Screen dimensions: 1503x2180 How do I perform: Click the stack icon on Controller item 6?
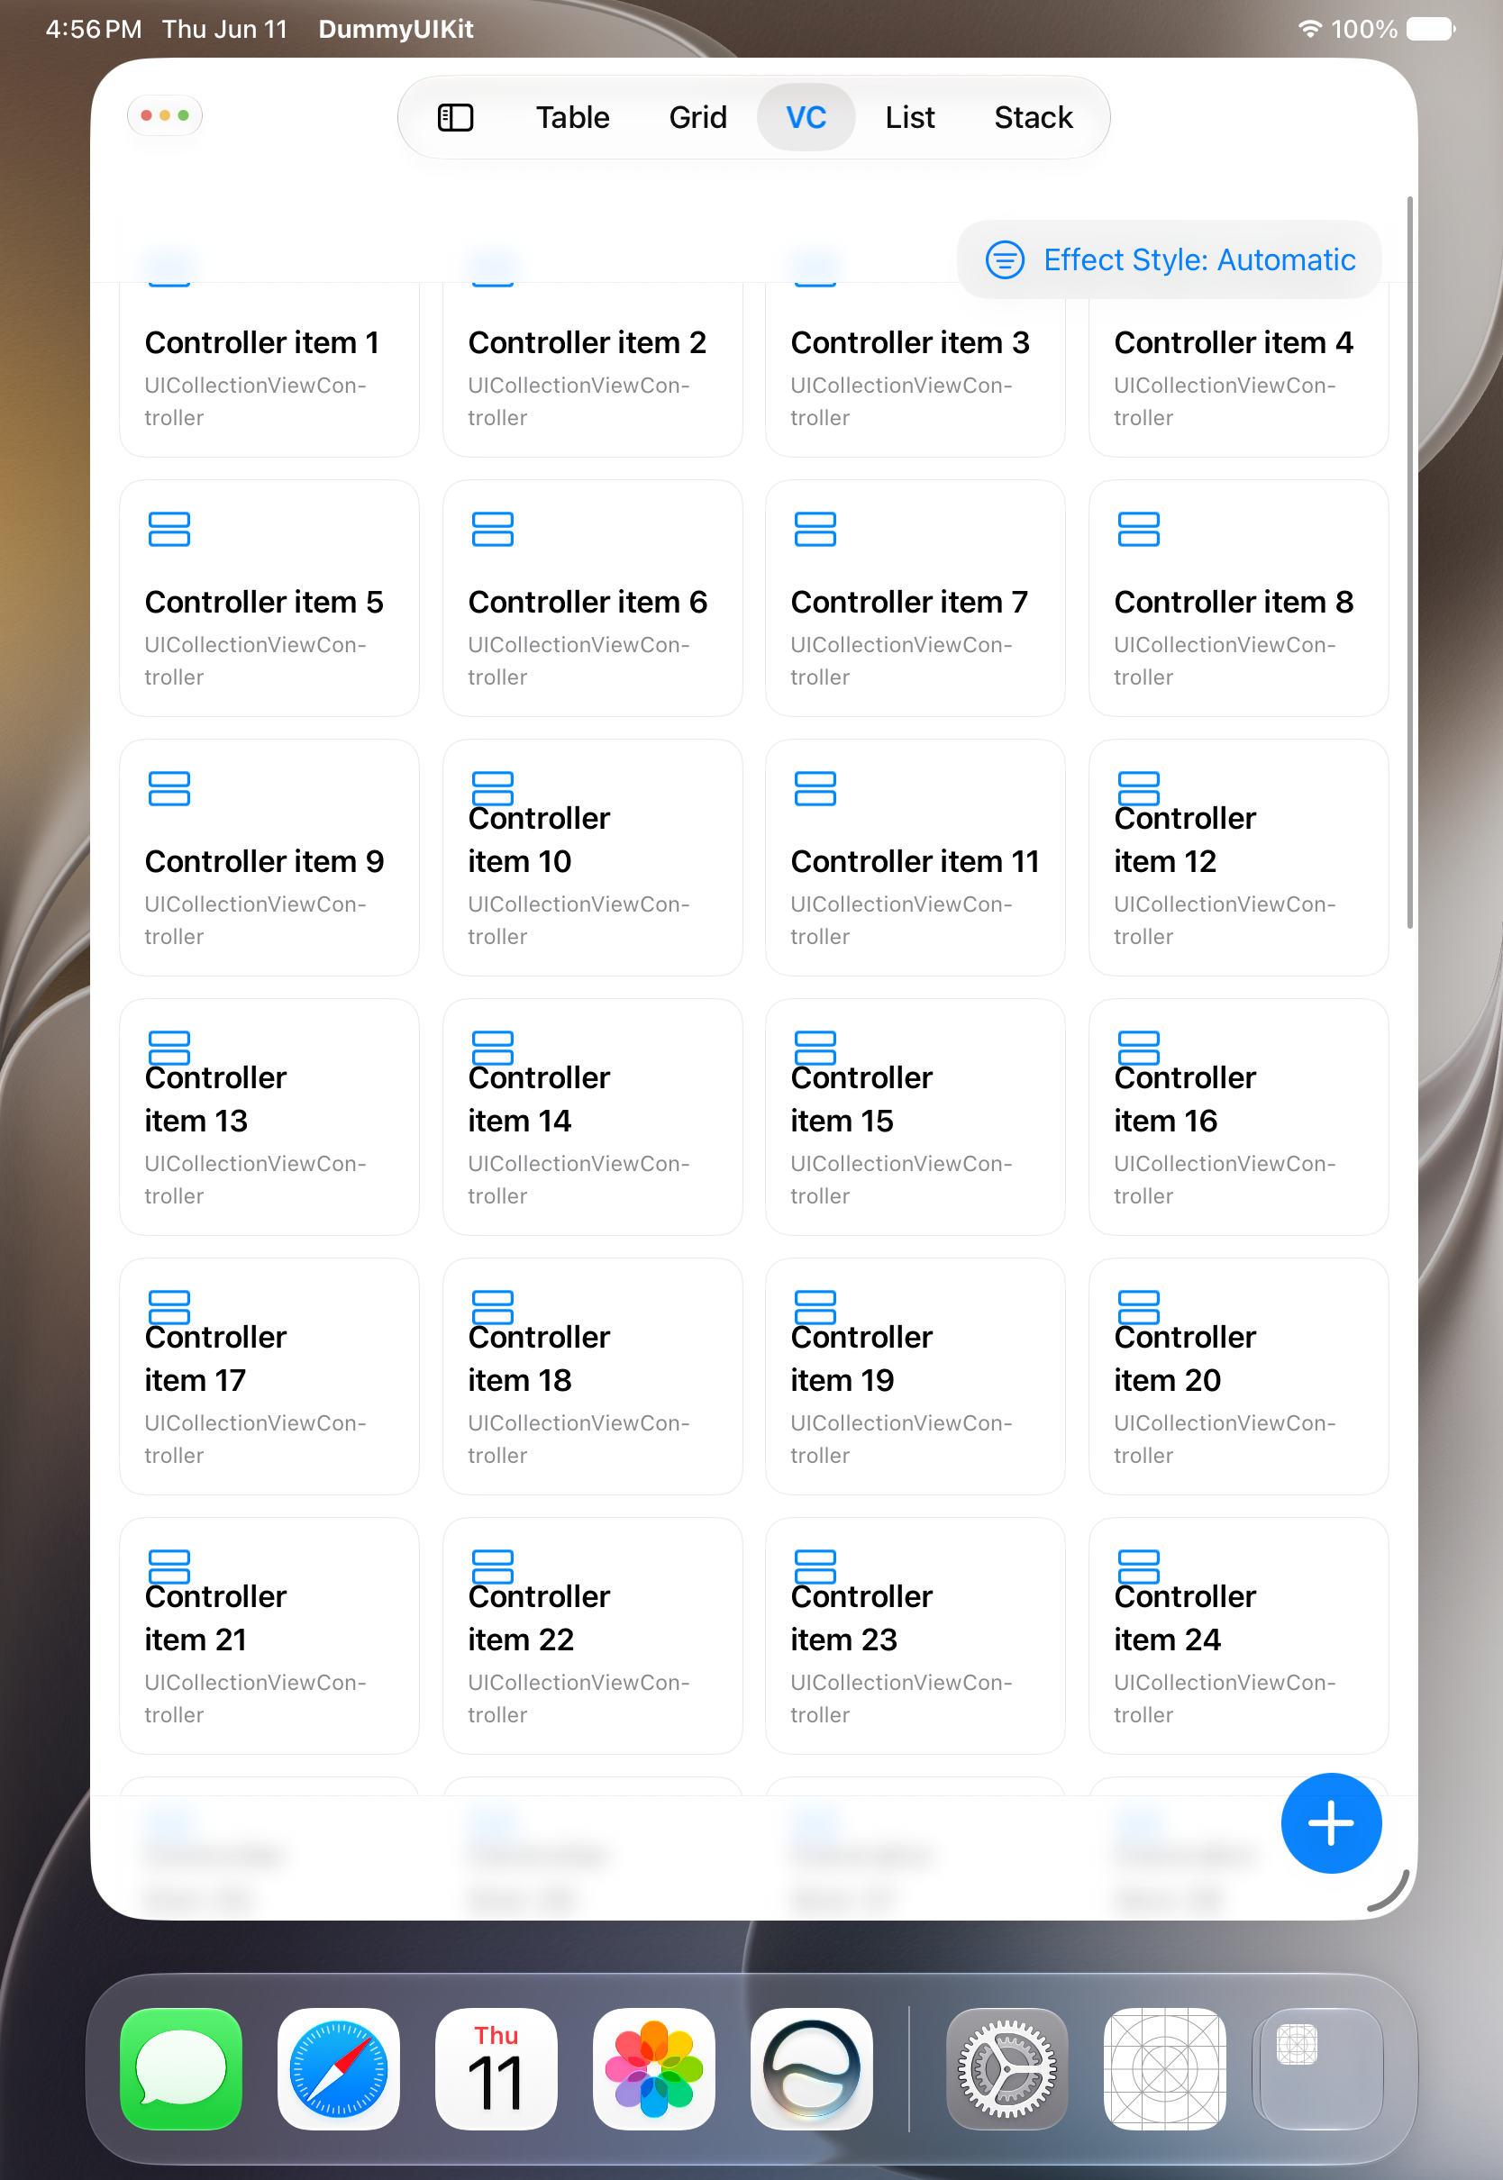point(493,529)
